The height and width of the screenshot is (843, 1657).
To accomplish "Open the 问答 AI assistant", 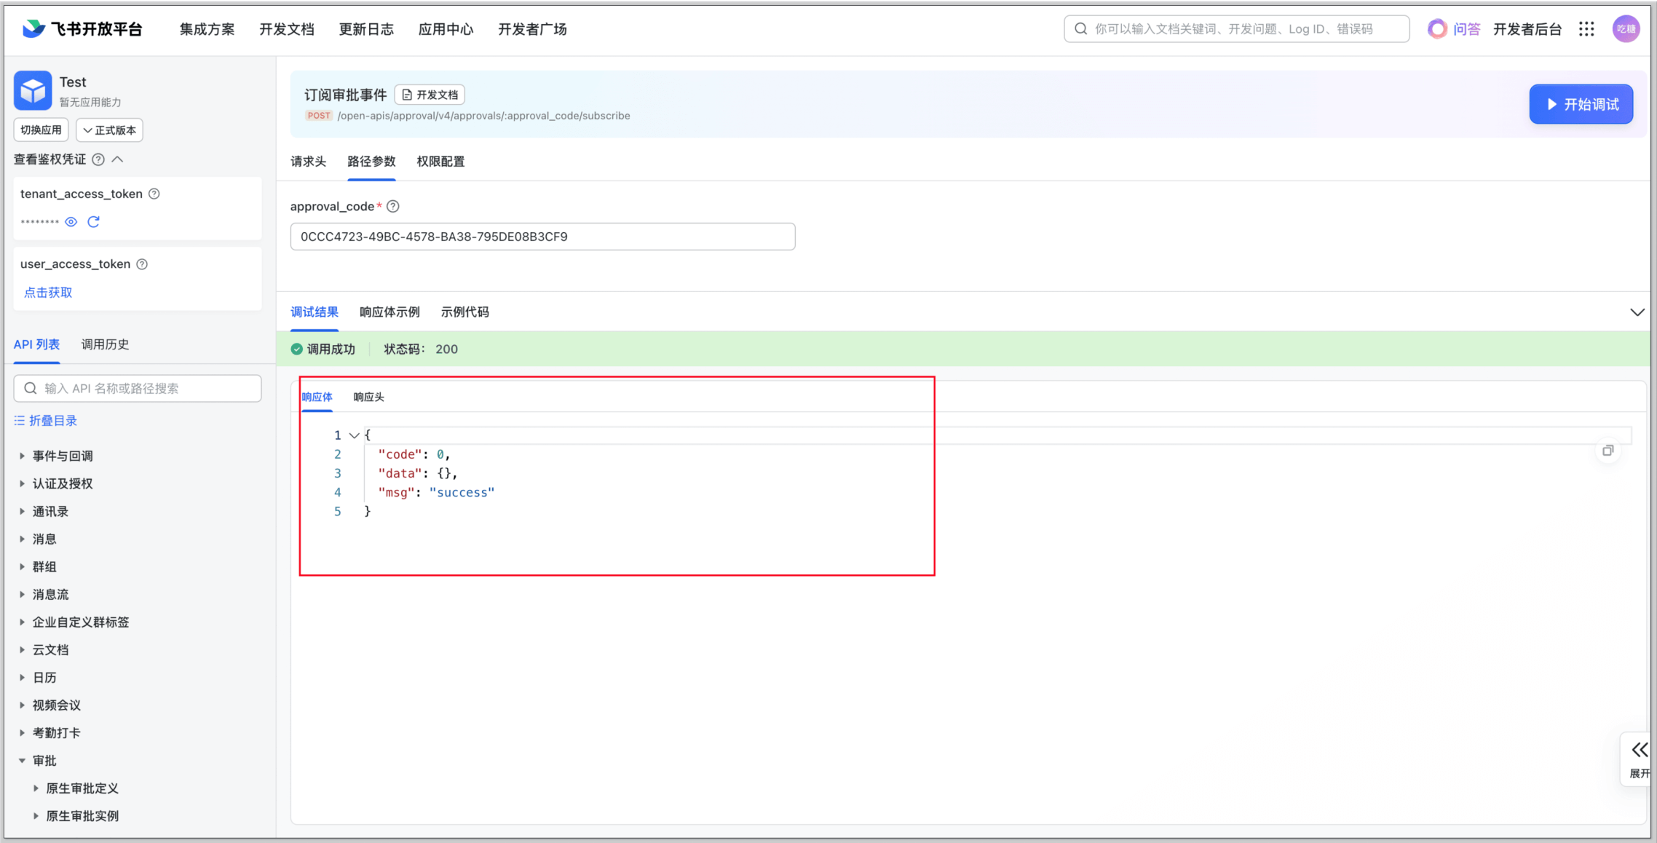I will (x=1454, y=29).
